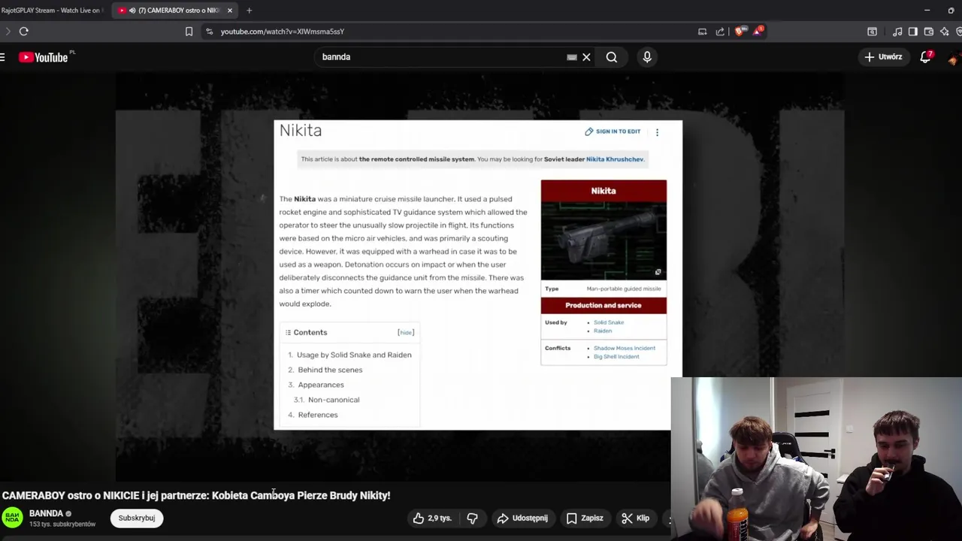Open the on-screen keyboard in search box

click(572, 57)
